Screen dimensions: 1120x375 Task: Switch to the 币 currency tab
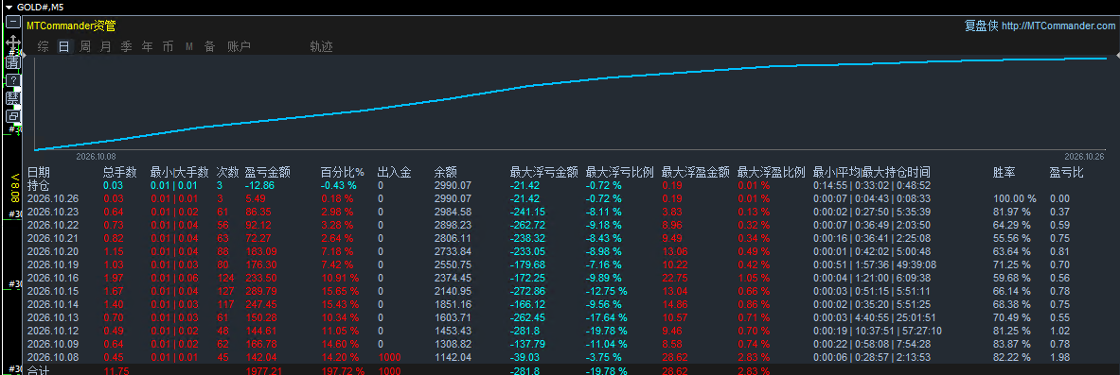point(168,46)
